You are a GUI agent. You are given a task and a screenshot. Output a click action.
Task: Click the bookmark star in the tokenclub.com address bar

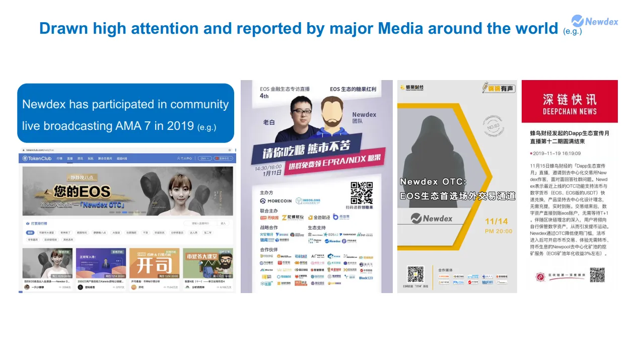coord(230,150)
